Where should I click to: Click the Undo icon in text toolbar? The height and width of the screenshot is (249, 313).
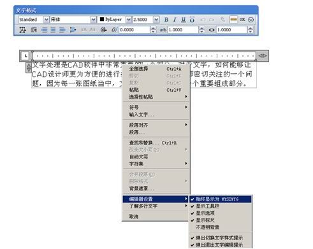(203, 20)
